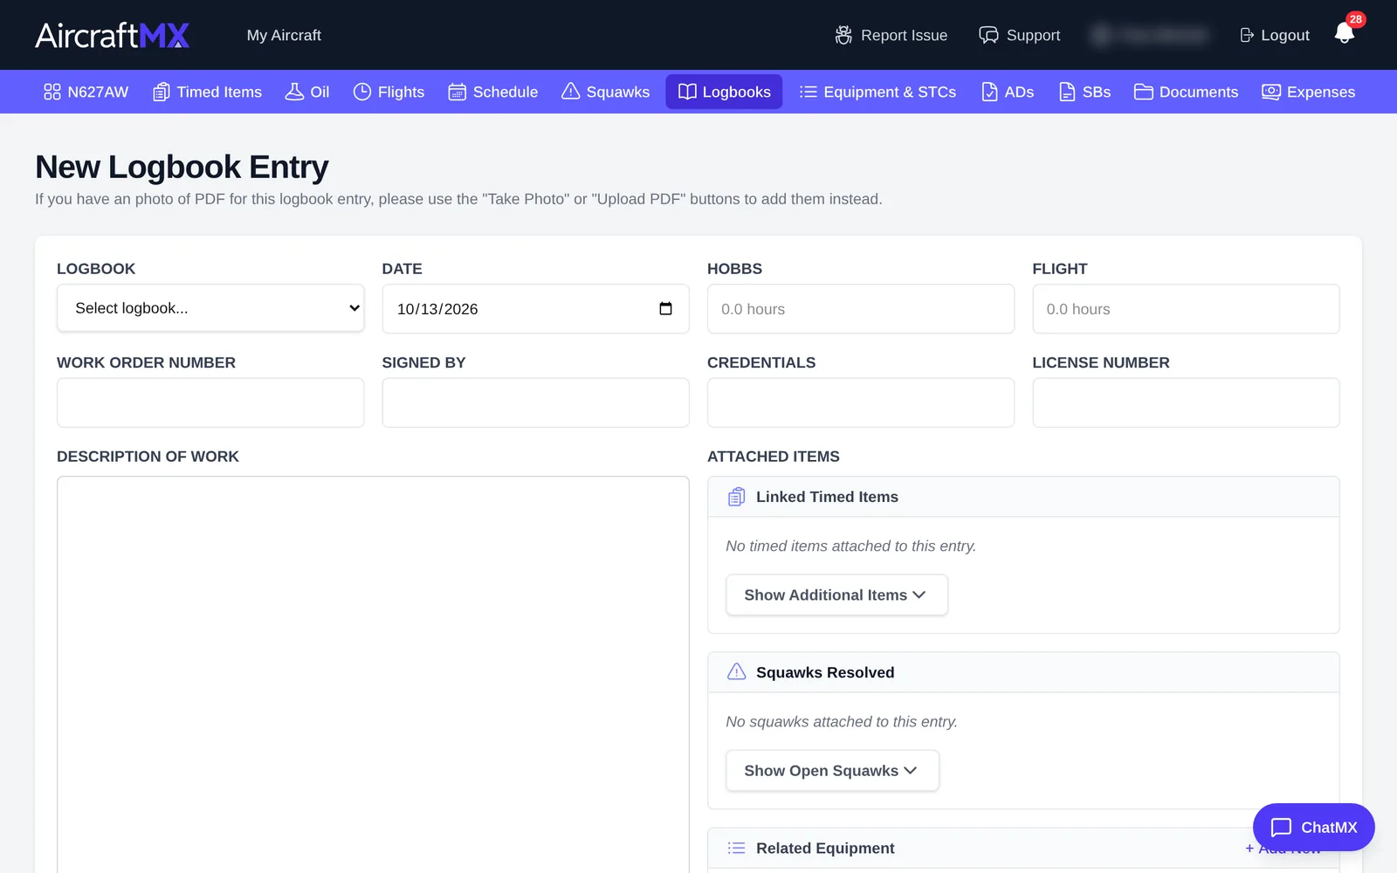This screenshot has width=1397, height=873.
Task: Expand Show Open Squawks
Action: pyautogui.click(x=832, y=771)
